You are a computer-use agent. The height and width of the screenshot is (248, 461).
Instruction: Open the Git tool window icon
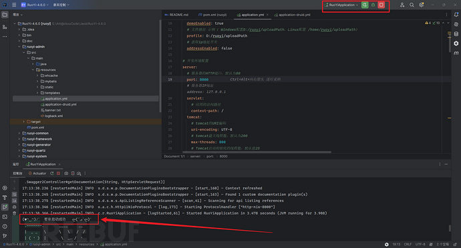click(5, 236)
